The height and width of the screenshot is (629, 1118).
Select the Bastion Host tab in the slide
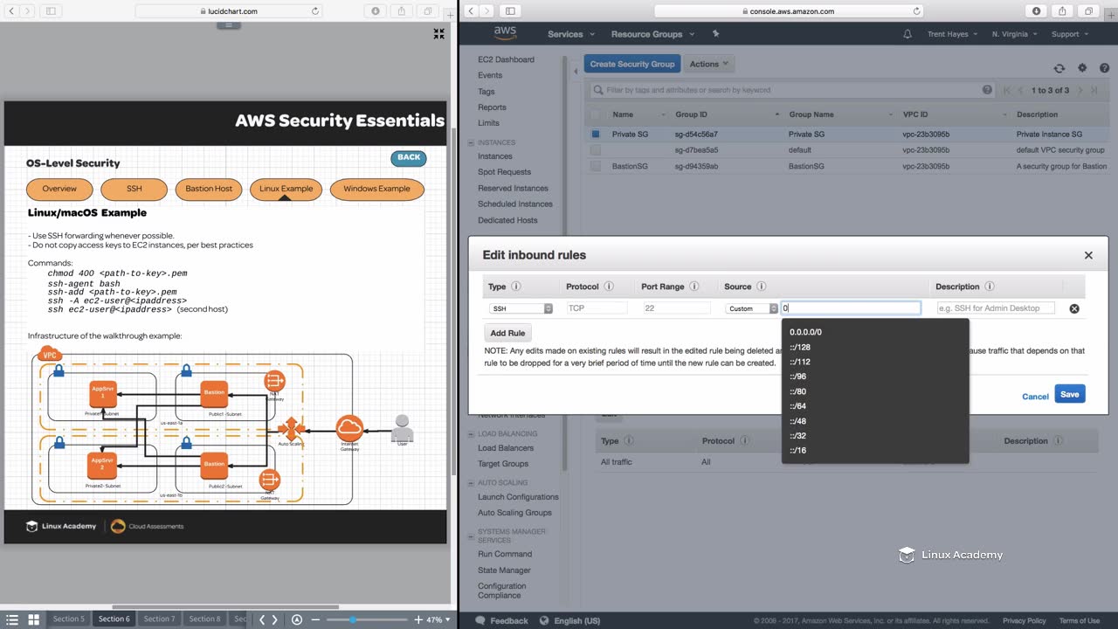pos(209,189)
